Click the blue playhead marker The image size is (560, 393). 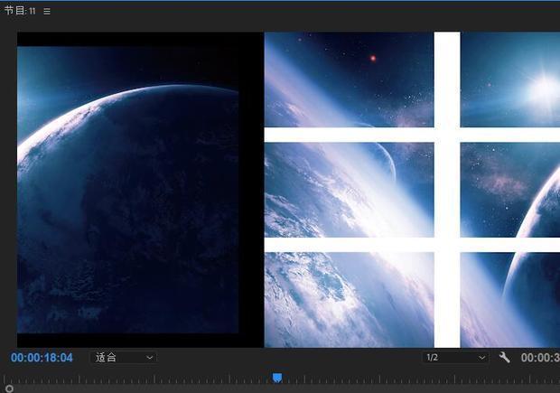[277, 378]
